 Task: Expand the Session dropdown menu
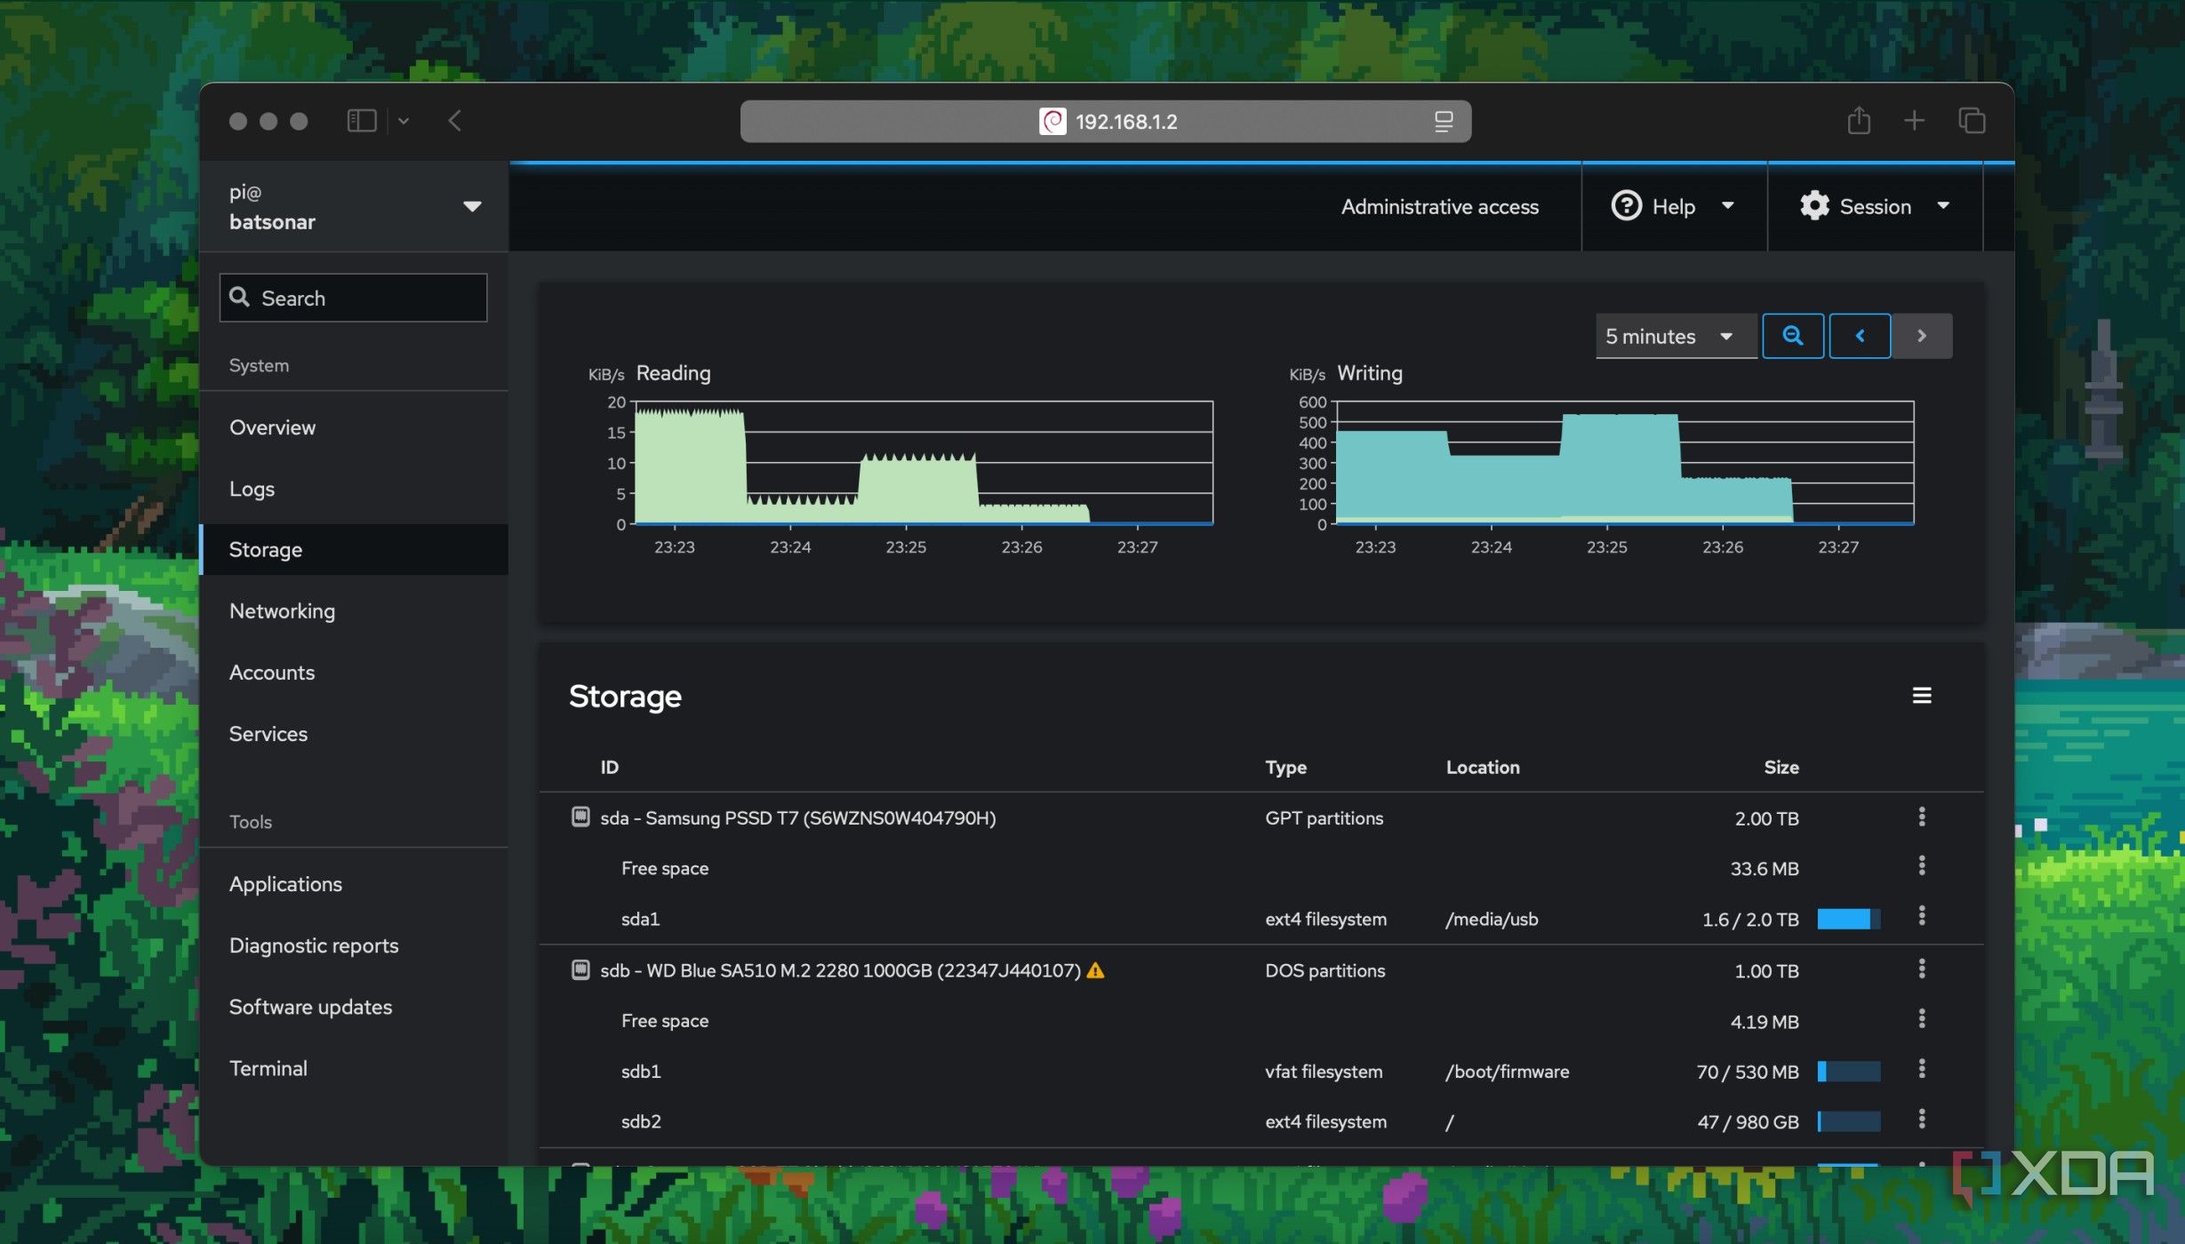click(1875, 206)
